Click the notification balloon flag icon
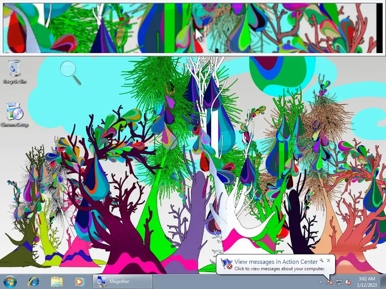The height and width of the screenshot is (289, 386). pyautogui.click(x=227, y=264)
